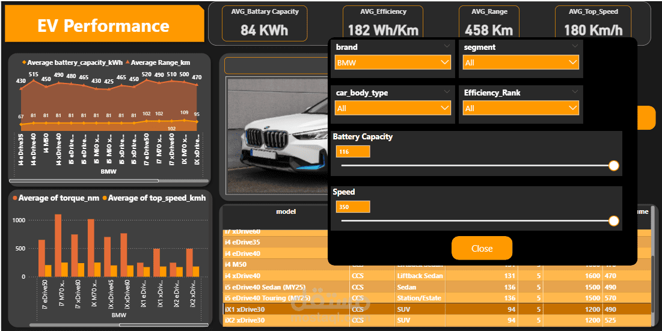The width and height of the screenshot is (662, 331).
Task: Click the bar chart horizontal scrollbar
Action: pos(164,324)
